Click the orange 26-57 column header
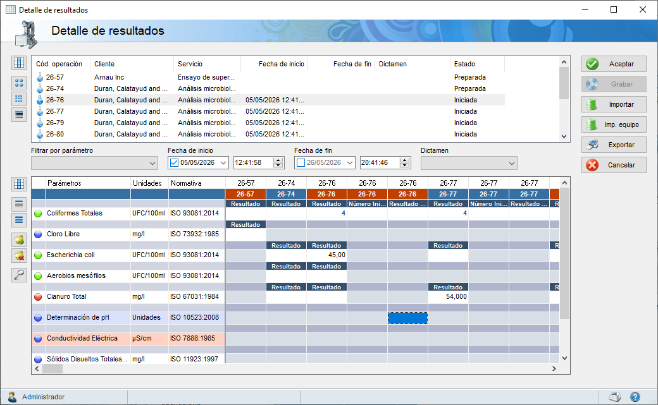Viewport: 658px width, 405px height. 245,194
